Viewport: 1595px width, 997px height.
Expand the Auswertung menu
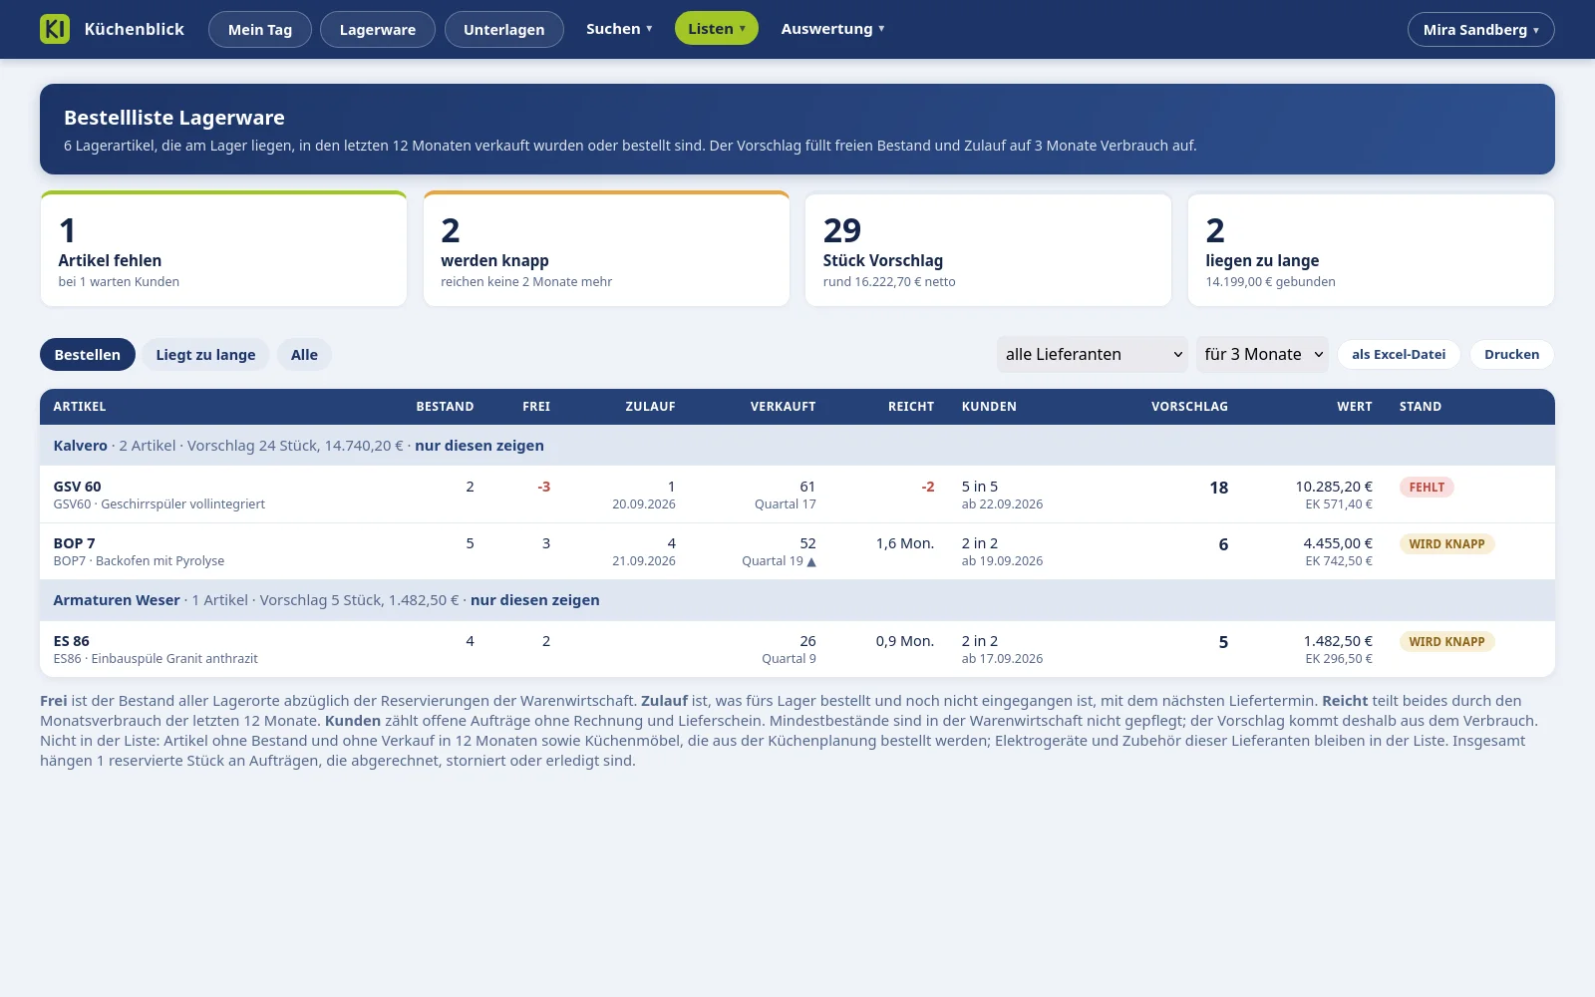(832, 29)
